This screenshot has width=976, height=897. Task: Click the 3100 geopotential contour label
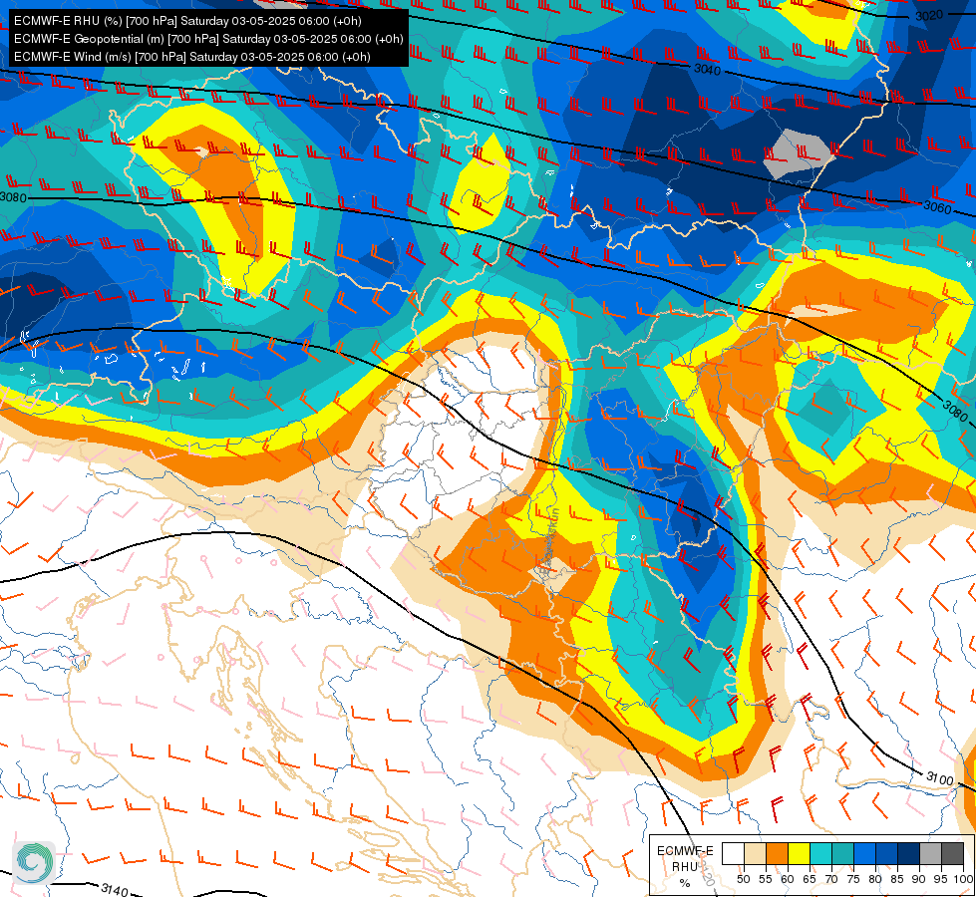click(939, 778)
